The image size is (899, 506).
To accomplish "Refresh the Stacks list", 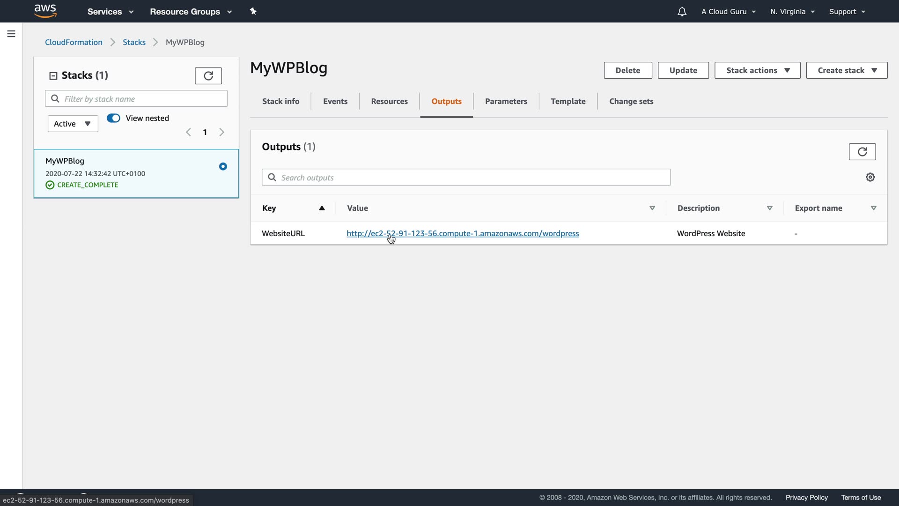I will 208,75.
